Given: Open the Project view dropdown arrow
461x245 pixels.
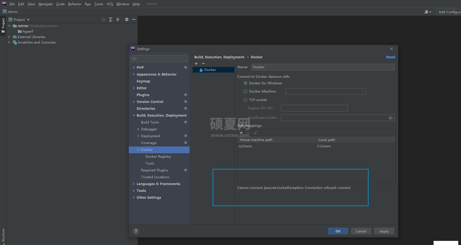Looking at the screenshot, I should tap(28, 20).
